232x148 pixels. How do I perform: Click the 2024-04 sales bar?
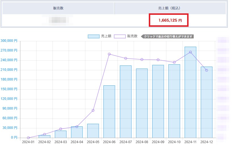click(77, 132)
